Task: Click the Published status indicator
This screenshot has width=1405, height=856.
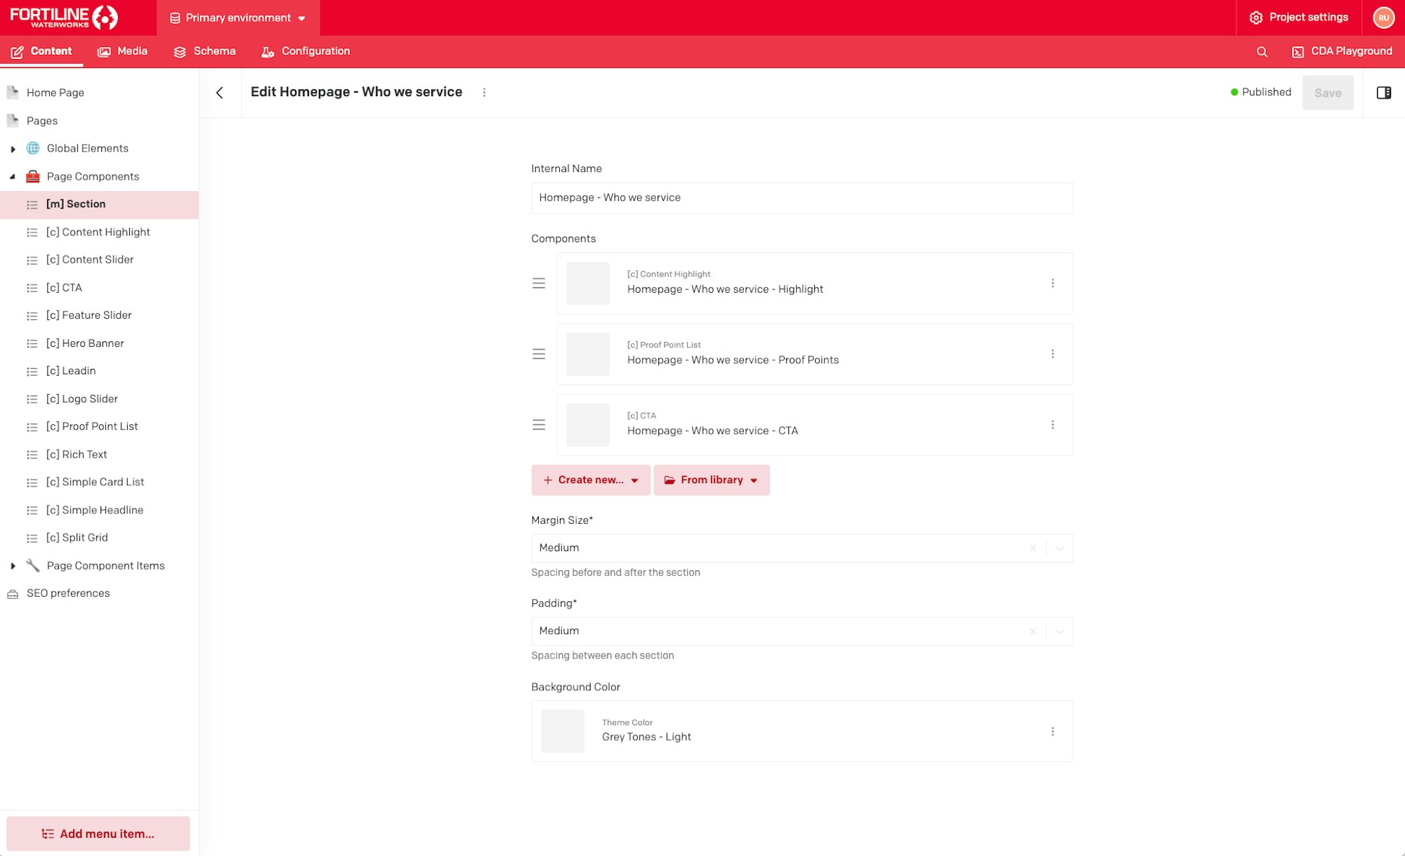Action: click(x=1261, y=92)
